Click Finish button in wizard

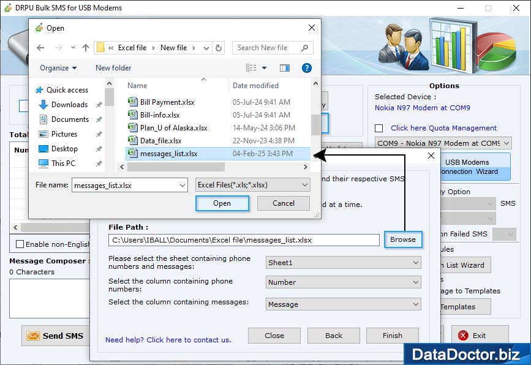pos(393,336)
